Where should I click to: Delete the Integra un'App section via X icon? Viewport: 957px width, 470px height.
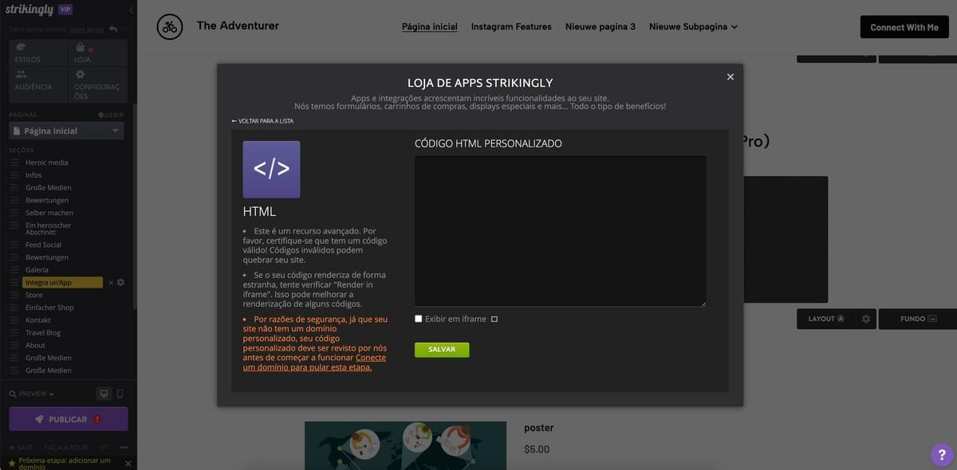pos(111,283)
